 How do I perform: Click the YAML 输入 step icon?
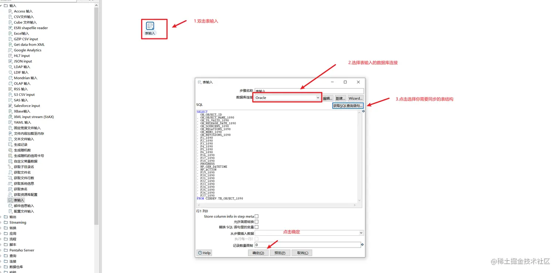pos(10,122)
